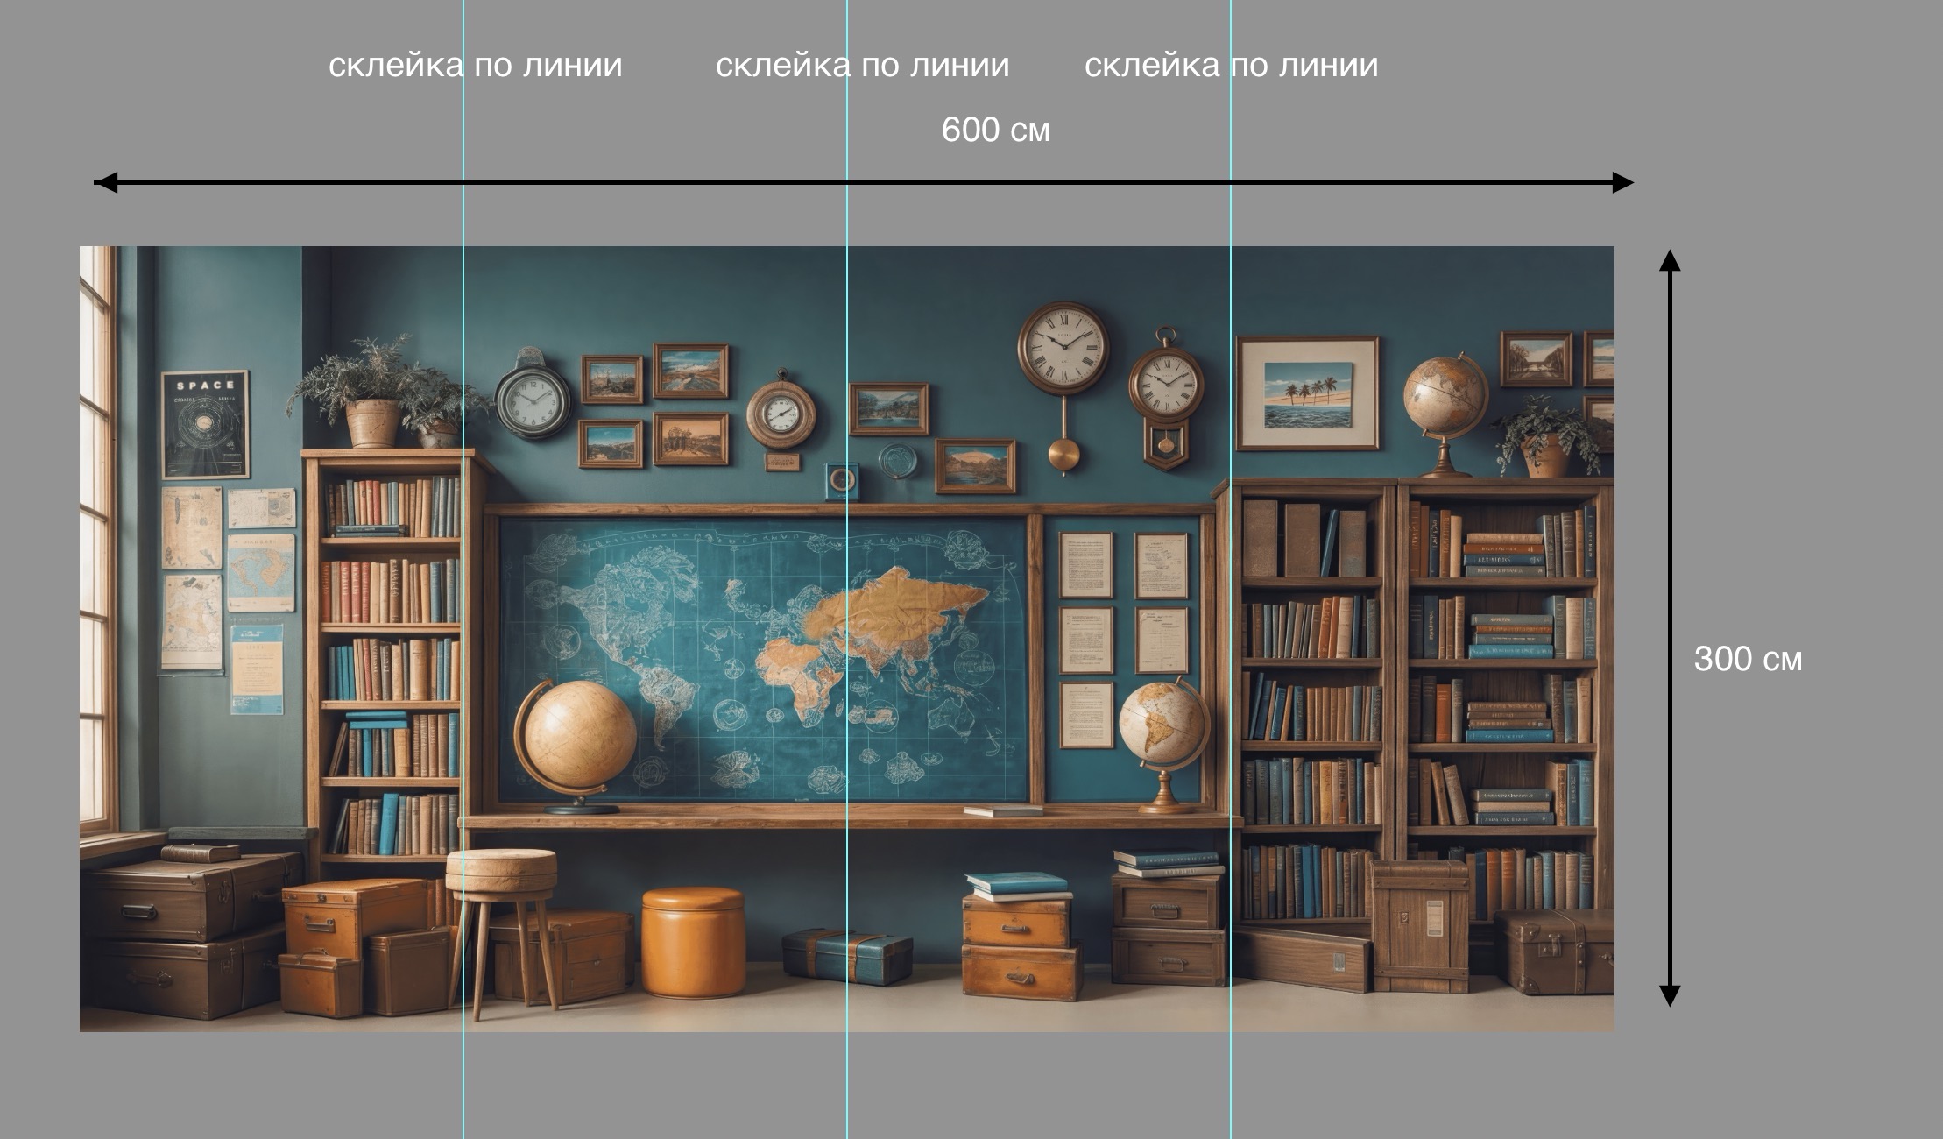The image size is (1943, 1139).
Task: Click the framed palm trees picture
Action: [x=1308, y=394]
